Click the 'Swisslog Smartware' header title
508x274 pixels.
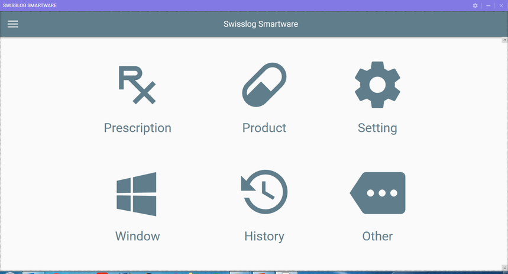coord(261,24)
